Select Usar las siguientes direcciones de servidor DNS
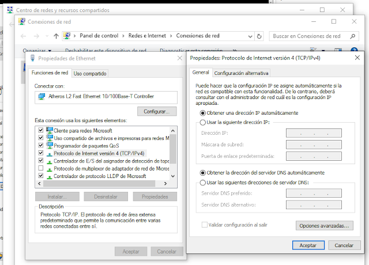 (202, 183)
